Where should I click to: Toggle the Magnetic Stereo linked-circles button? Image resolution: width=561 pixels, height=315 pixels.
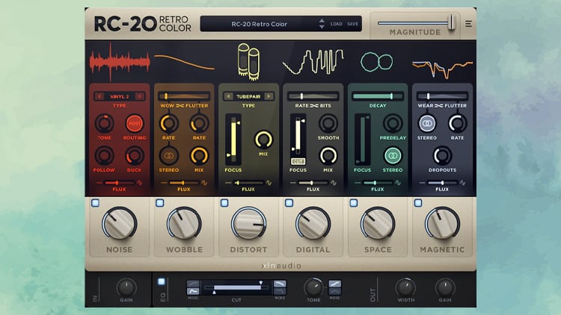tap(427, 123)
